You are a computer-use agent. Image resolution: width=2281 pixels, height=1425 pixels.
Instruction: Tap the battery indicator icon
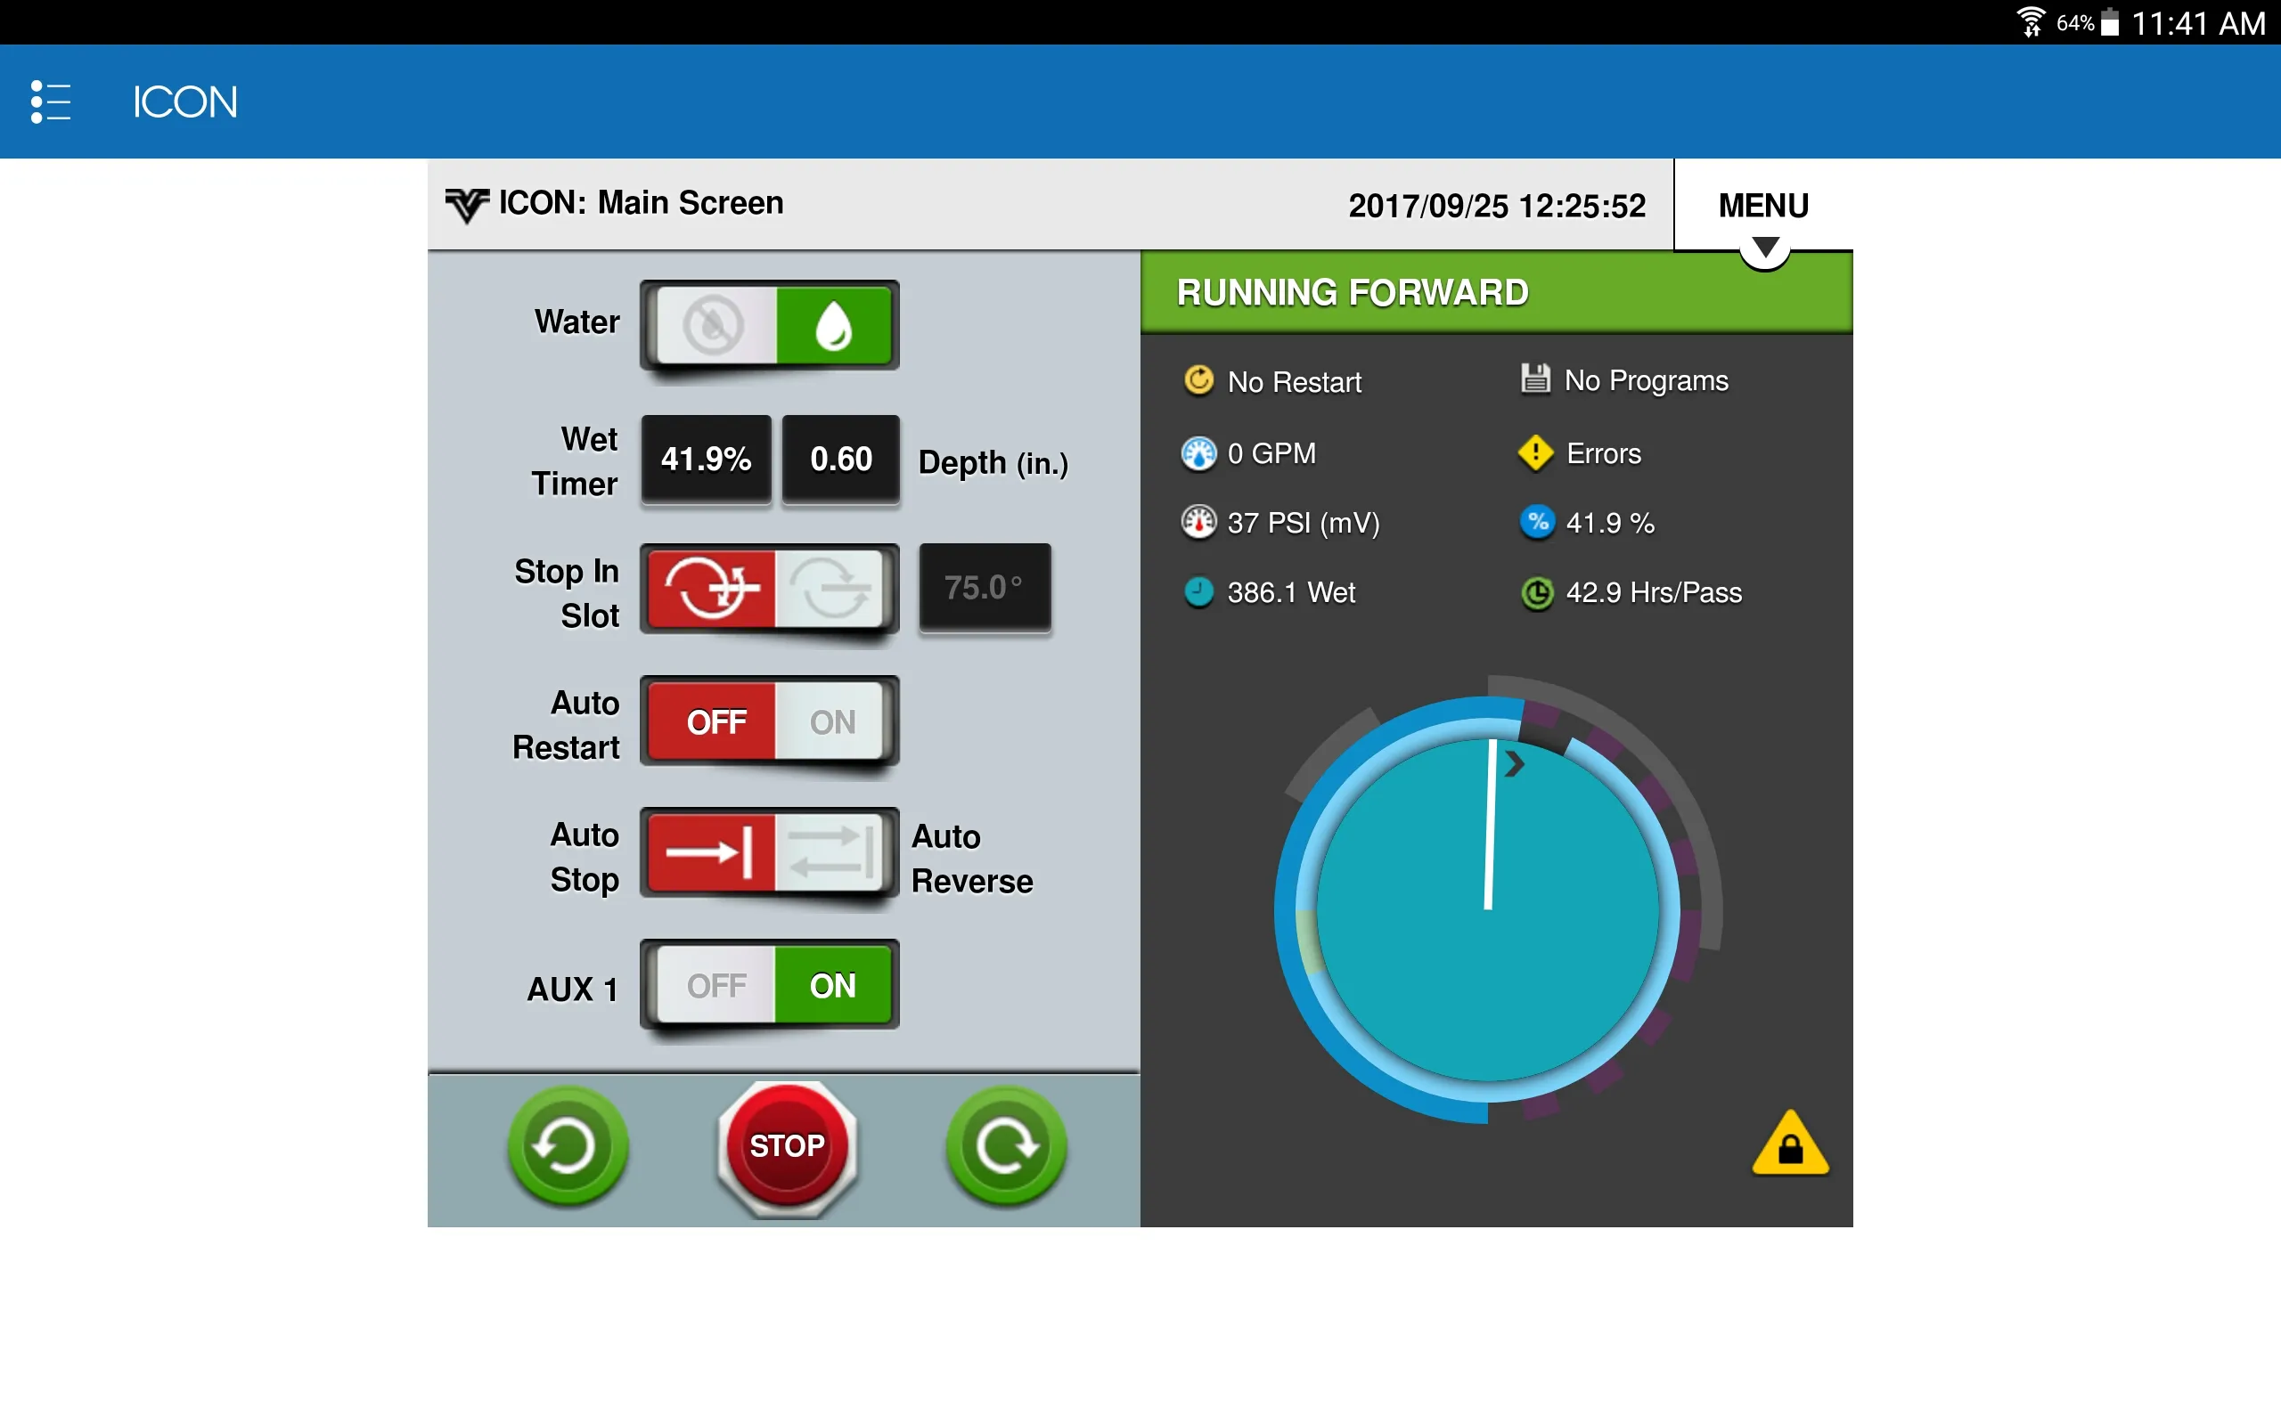tap(2111, 21)
